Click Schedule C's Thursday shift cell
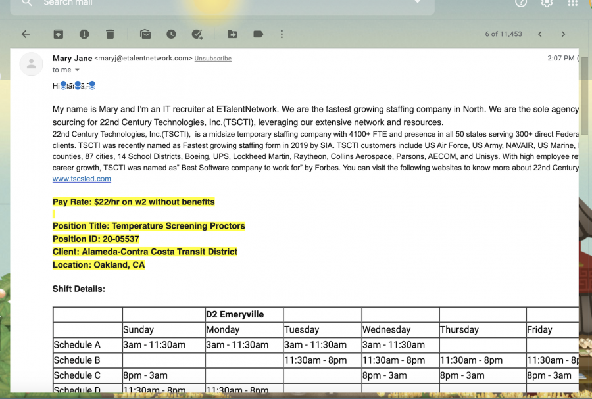The image size is (592, 399). (483, 375)
